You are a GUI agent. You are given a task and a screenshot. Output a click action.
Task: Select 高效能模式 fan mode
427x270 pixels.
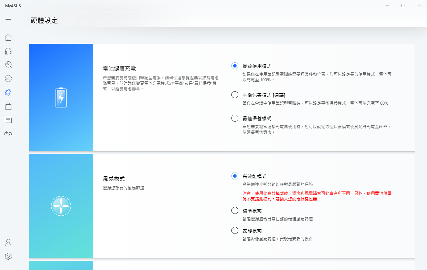click(x=235, y=176)
